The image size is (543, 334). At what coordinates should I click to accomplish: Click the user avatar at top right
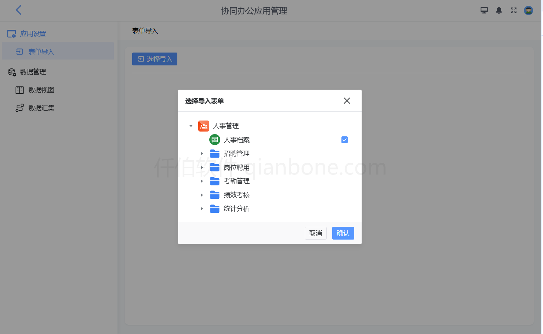pyautogui.click(x=528, y=10)
